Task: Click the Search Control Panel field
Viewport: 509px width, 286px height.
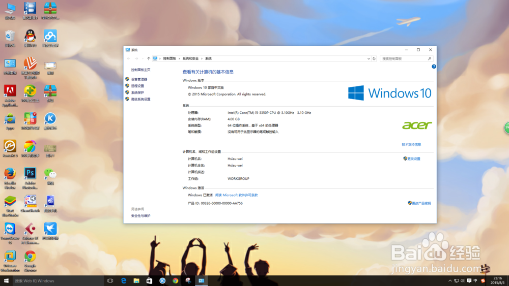Action: [x=406, y=58]
